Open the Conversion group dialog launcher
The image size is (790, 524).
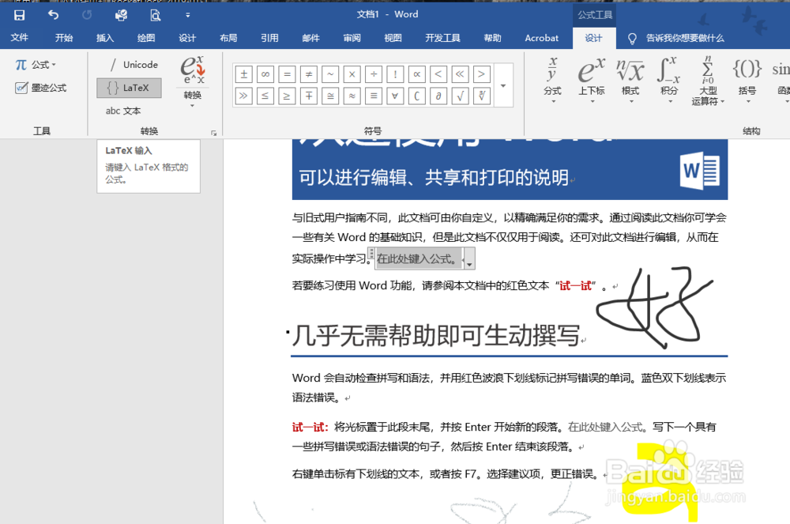[213, 133]
